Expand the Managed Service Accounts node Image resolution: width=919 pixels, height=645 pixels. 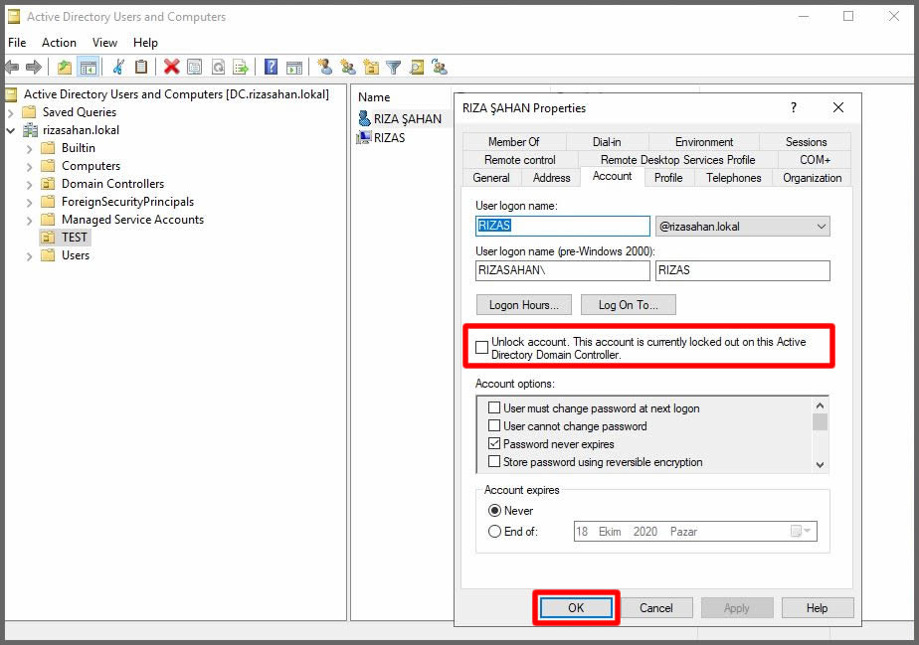coord(29,221)
